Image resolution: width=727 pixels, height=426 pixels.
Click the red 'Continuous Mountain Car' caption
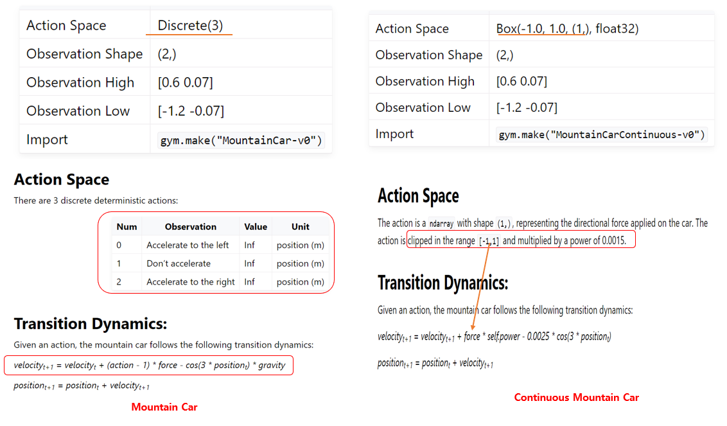[x=576, y=397]
